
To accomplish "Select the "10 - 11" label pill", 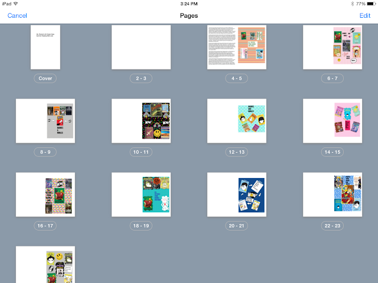I will pyautogui.click(x=141, y=152).
